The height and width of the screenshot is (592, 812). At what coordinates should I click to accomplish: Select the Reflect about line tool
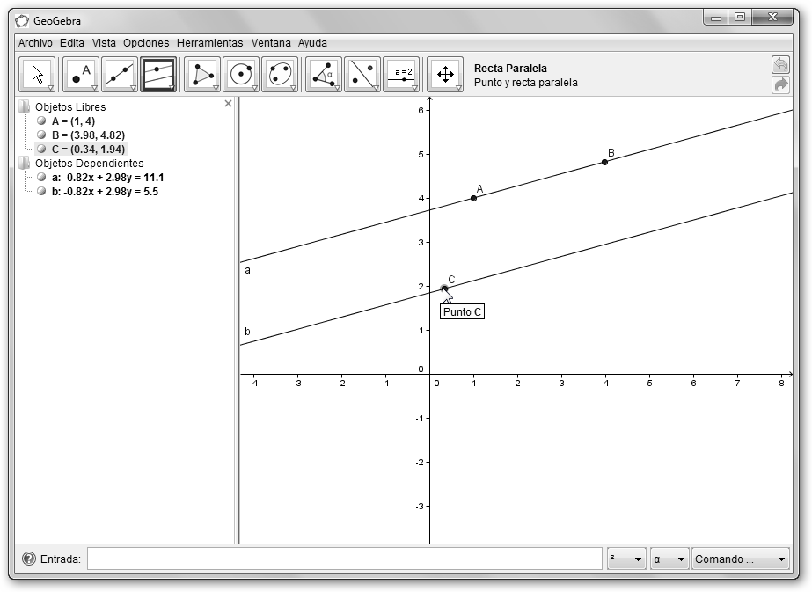point(362,75)
